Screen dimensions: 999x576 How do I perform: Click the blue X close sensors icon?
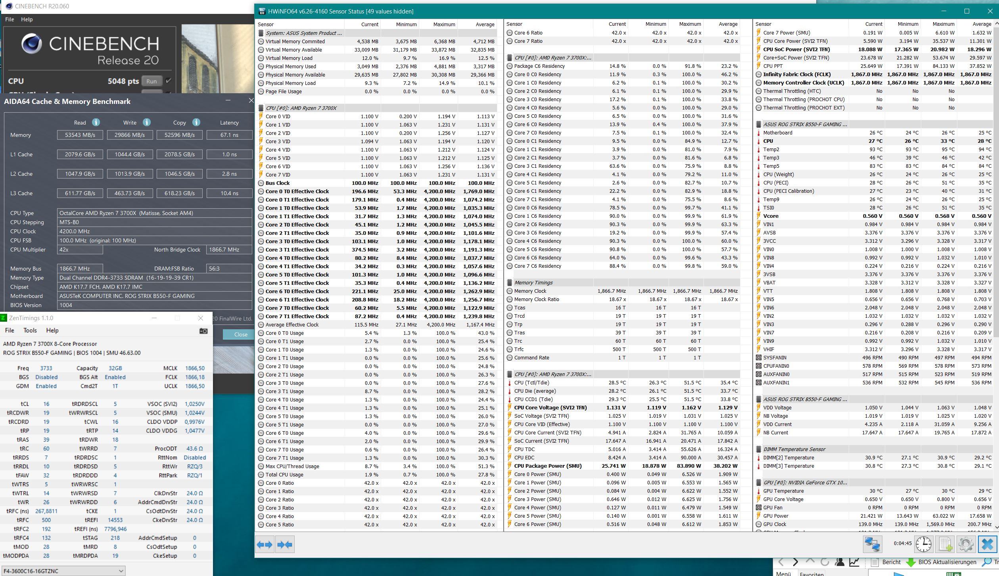[987, 544]
